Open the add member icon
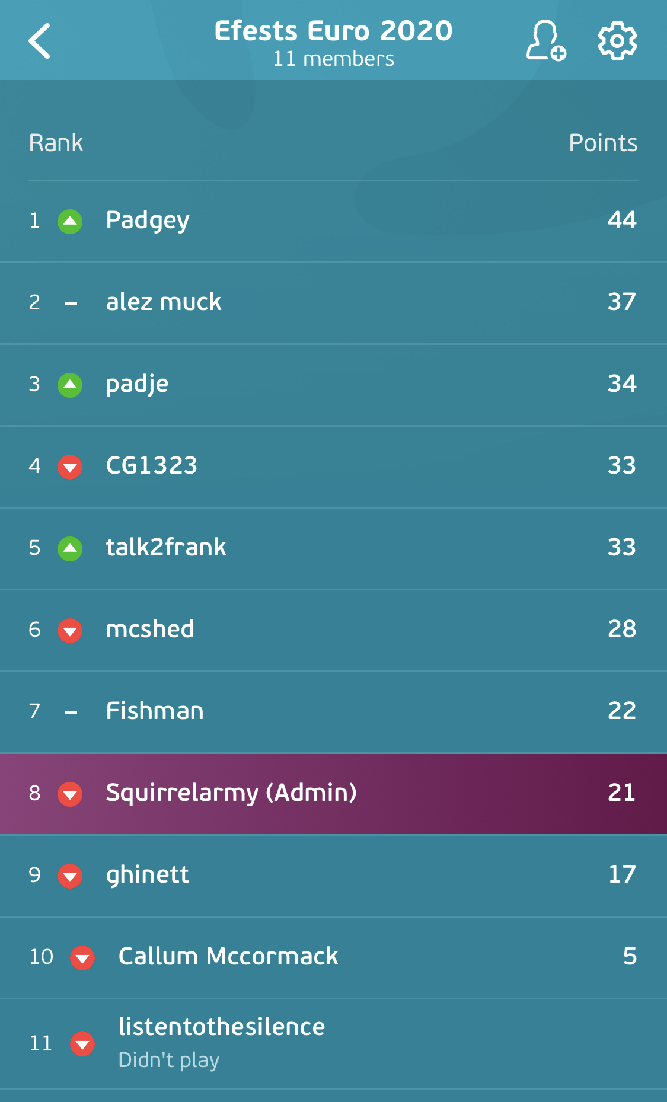667x1102 pixels. click(x=546, y=40)
